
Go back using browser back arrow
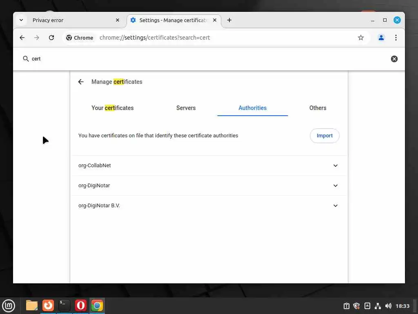(22, 38)
